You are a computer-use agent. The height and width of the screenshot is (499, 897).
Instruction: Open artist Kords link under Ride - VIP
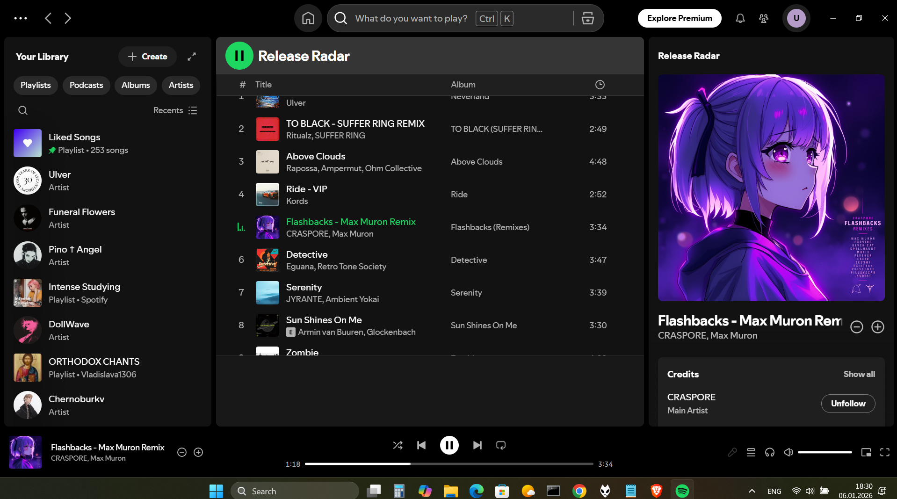point(297,201)
